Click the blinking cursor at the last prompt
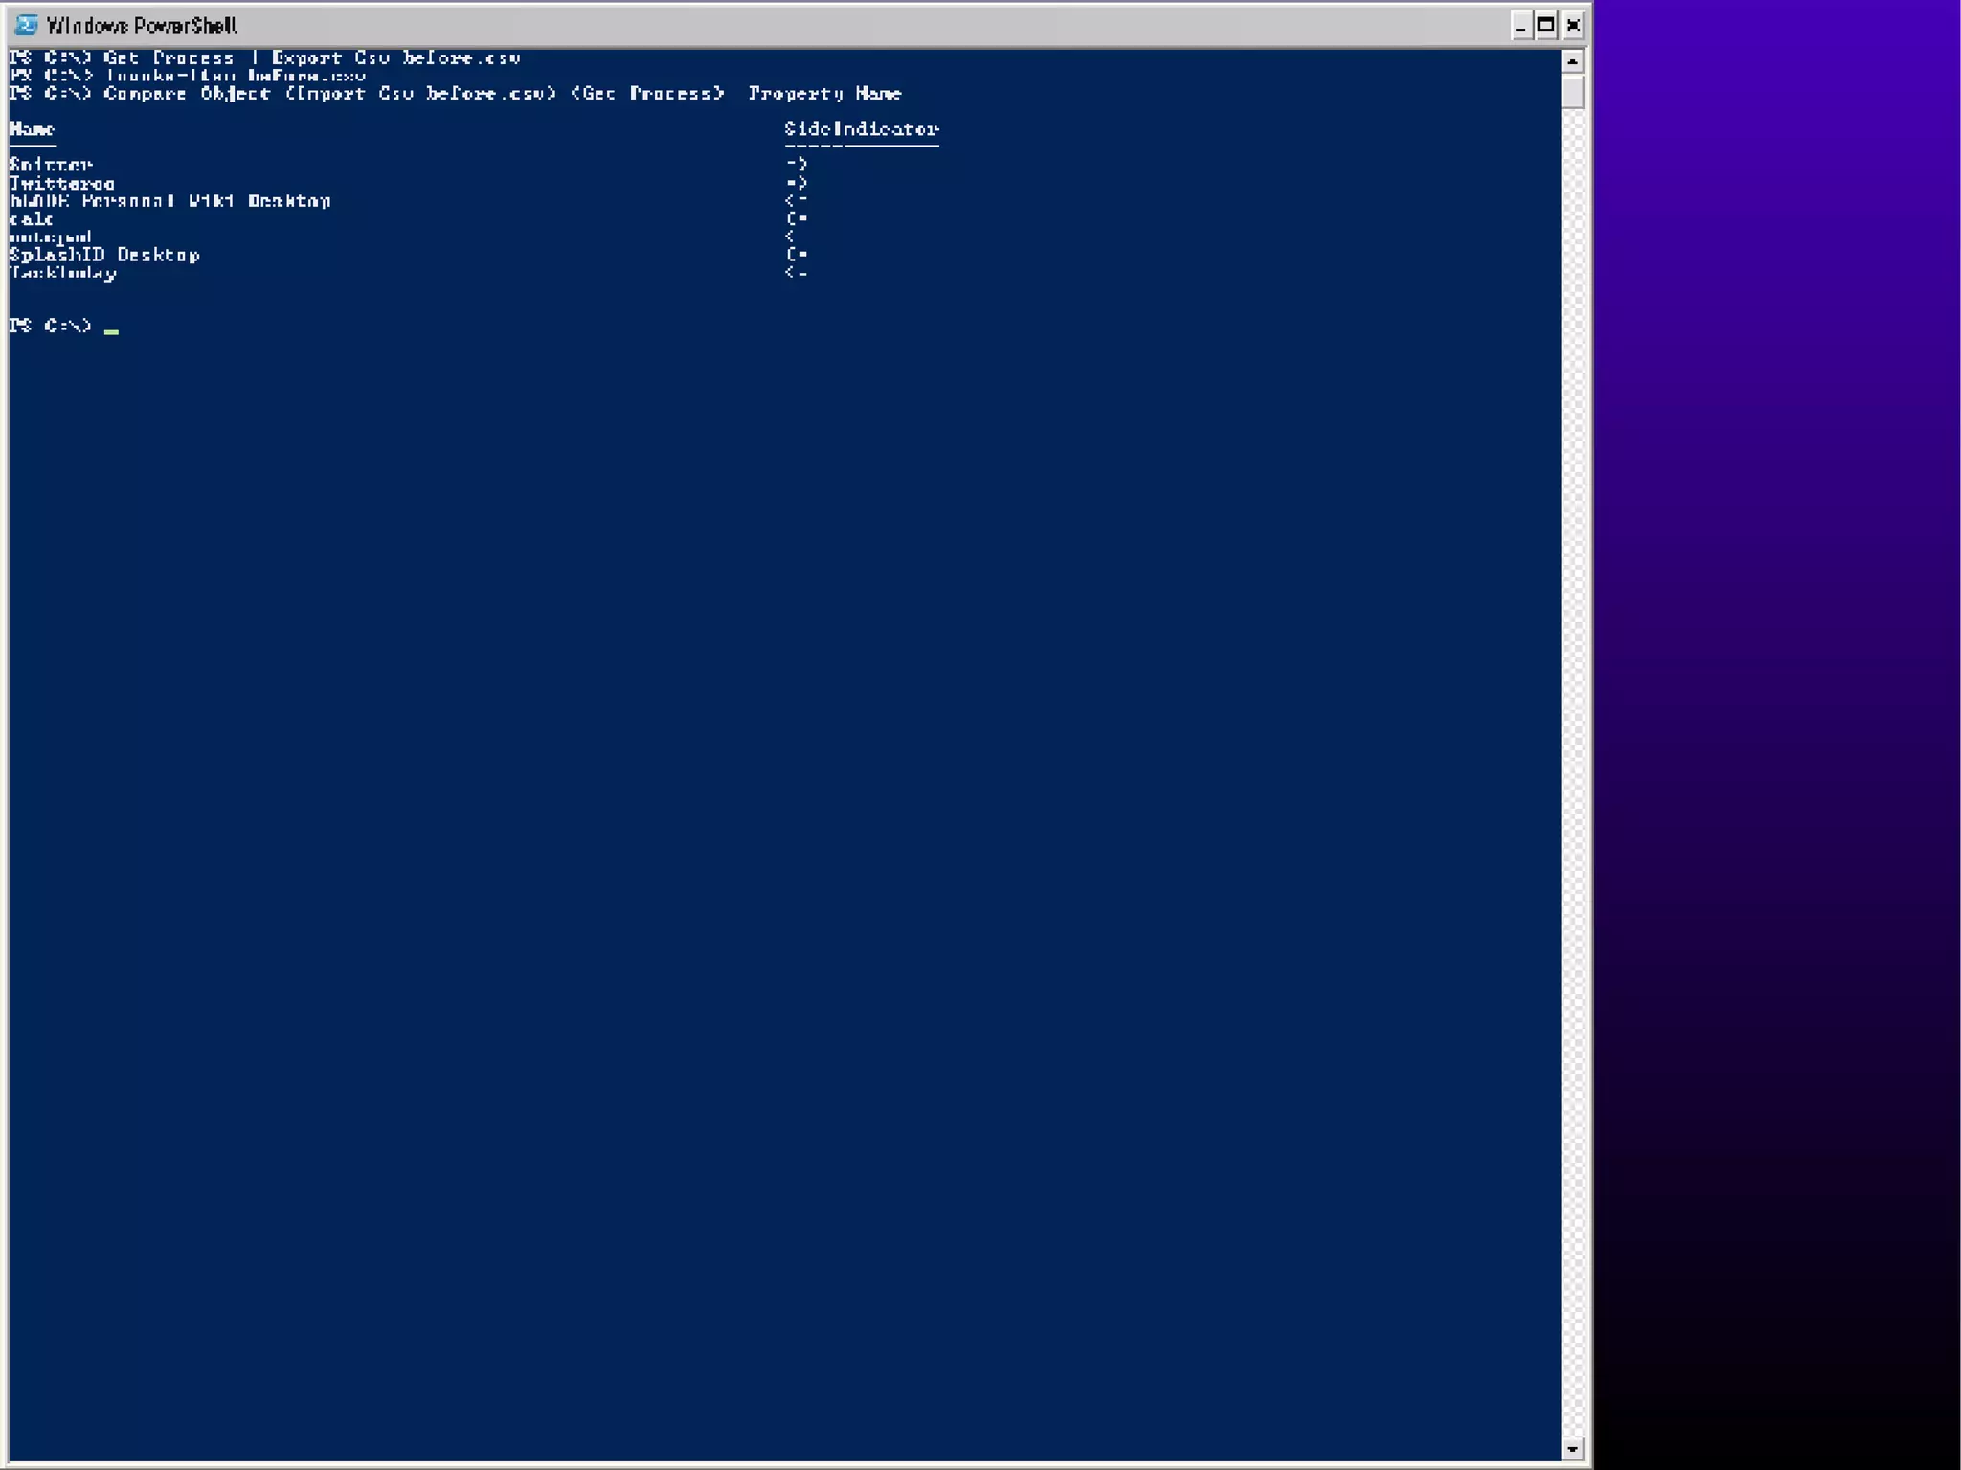Viewport: 1961px width, 1470px height. [x=111, y=330]
